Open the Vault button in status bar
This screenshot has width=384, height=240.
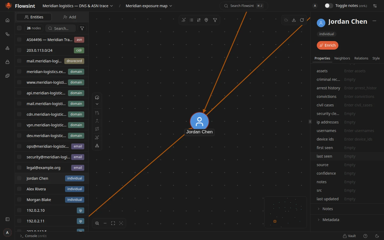[349, 236]
